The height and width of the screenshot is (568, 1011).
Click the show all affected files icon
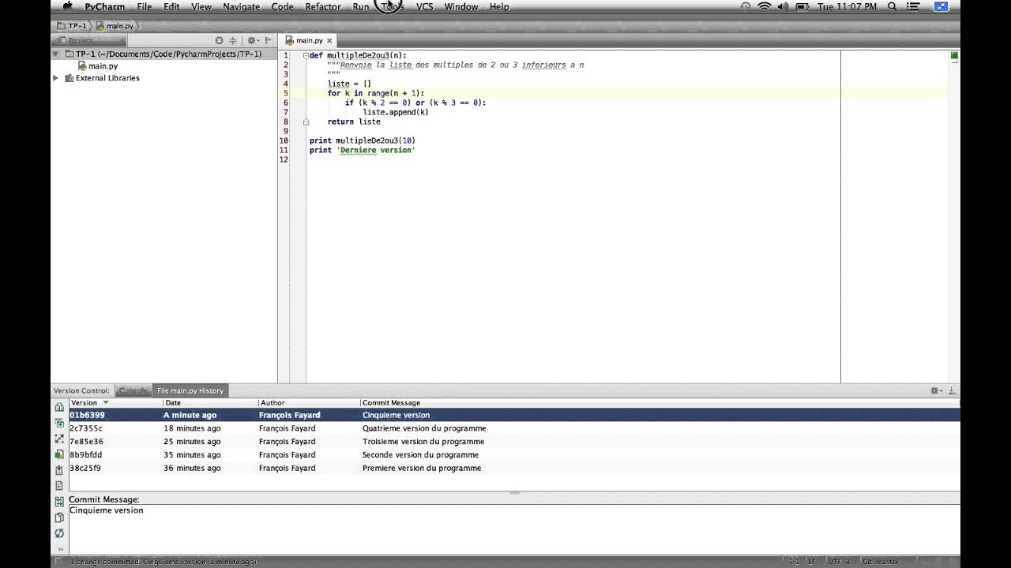(x=59, y=502)
